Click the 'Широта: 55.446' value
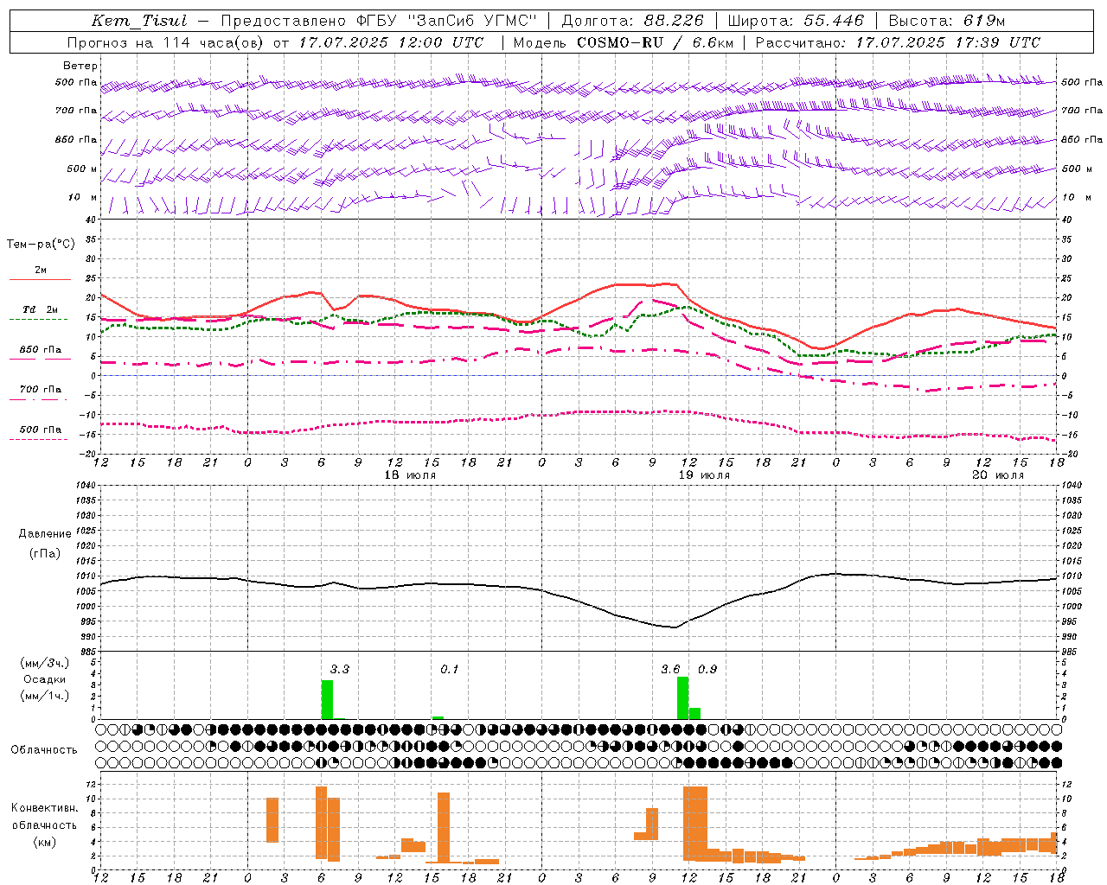Viewport: 1107px width, 885px height. 796,21
